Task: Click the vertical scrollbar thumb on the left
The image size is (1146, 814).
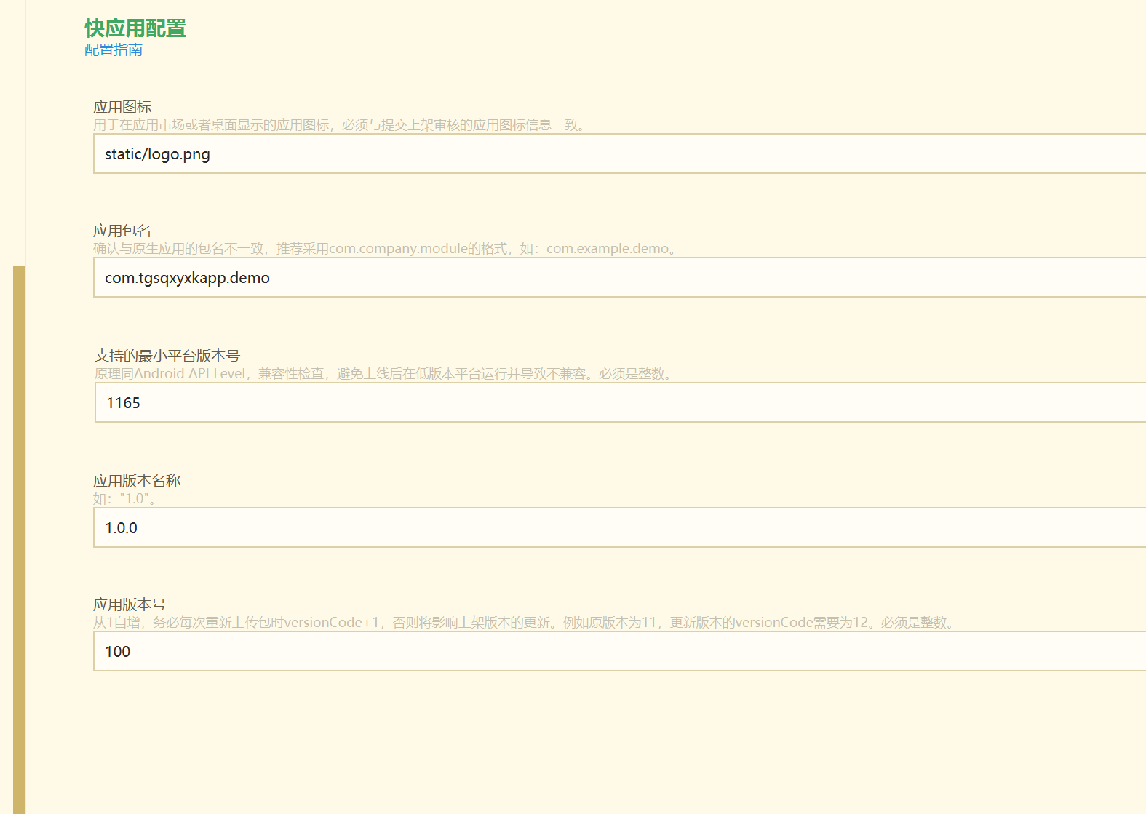Action: [19, 540]
